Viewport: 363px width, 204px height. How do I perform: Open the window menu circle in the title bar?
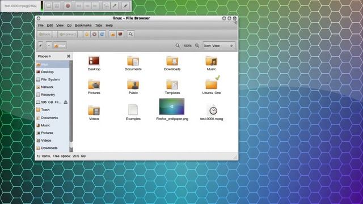39,18
